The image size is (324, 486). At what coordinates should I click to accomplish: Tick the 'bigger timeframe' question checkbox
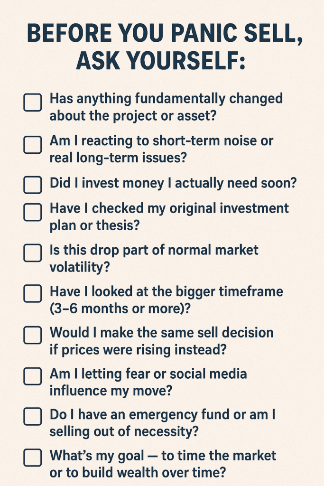tap(32, 294)
